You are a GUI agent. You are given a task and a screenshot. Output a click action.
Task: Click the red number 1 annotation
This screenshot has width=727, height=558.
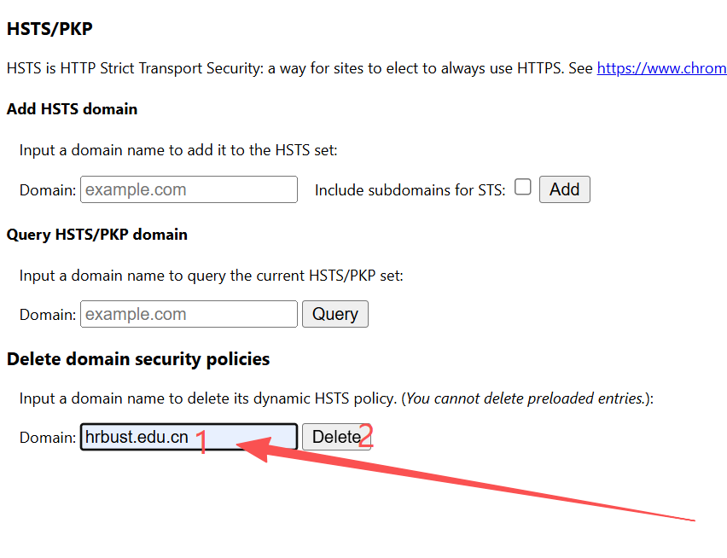click(202, 442)
